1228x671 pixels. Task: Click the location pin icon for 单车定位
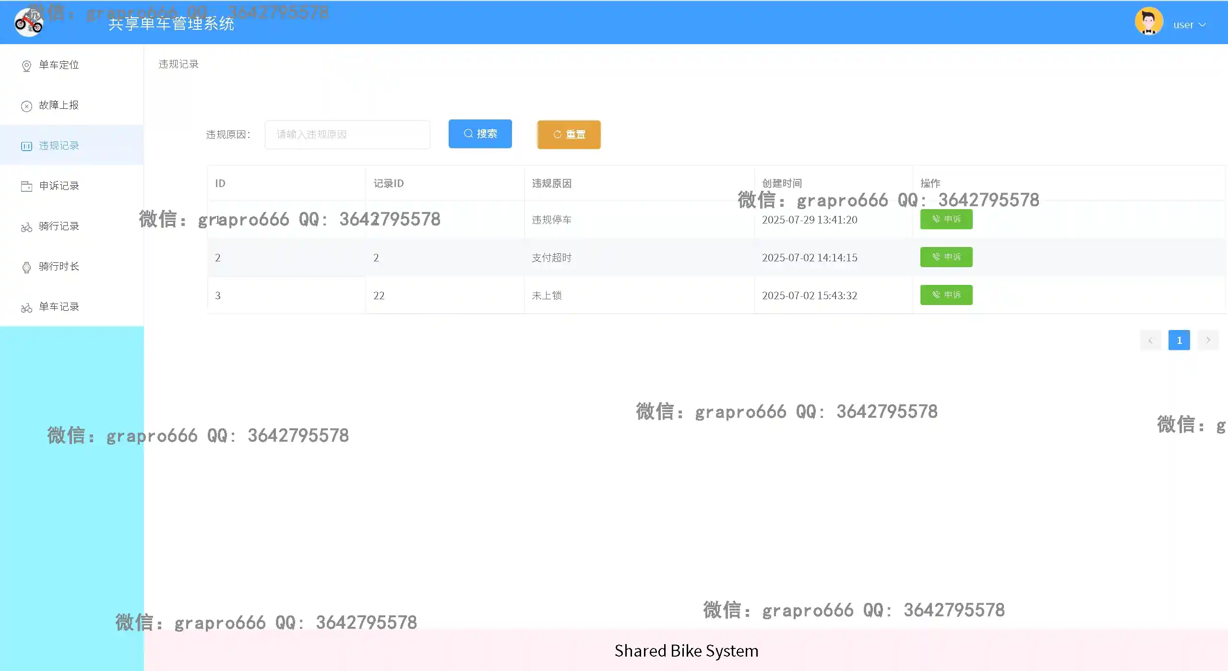click(26, 65)
